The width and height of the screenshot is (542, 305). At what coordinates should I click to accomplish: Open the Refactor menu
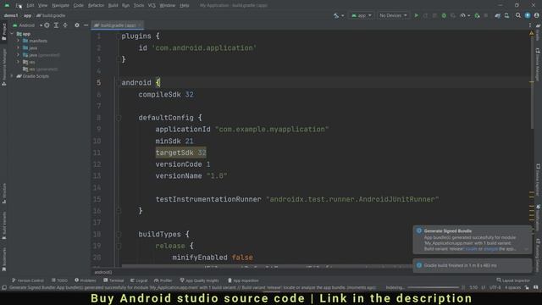point(96,6)
